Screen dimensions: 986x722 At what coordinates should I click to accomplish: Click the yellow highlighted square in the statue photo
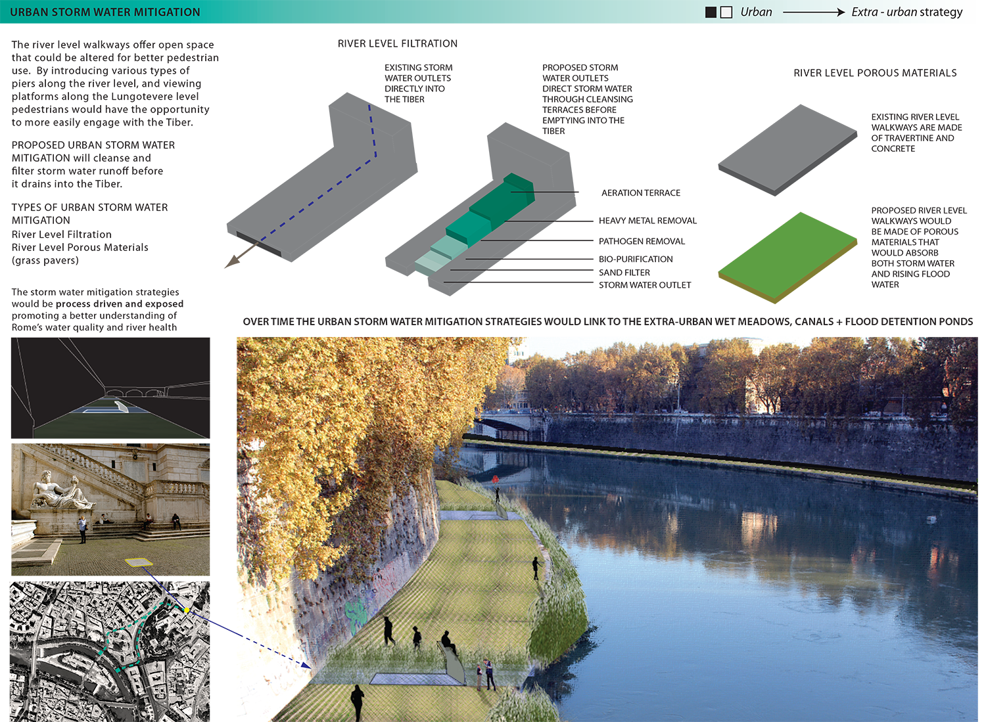[x=139, y=562]
